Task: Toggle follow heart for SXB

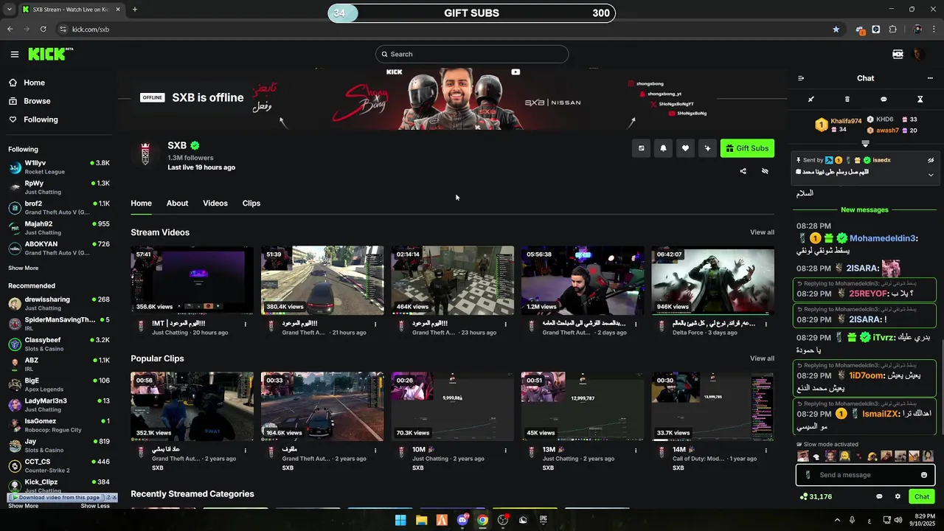Action: tap(685, 148)
